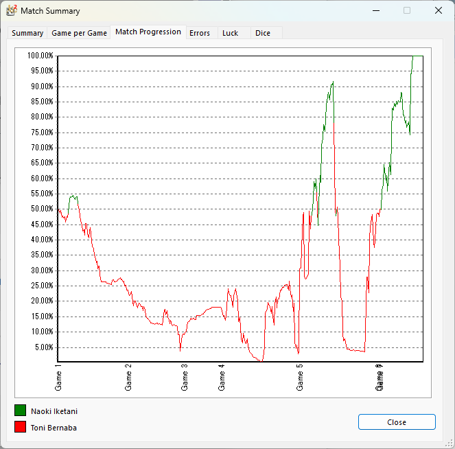Click the 50.00% y-axis label
Screen dimensions: 455x449
(42, 209)
